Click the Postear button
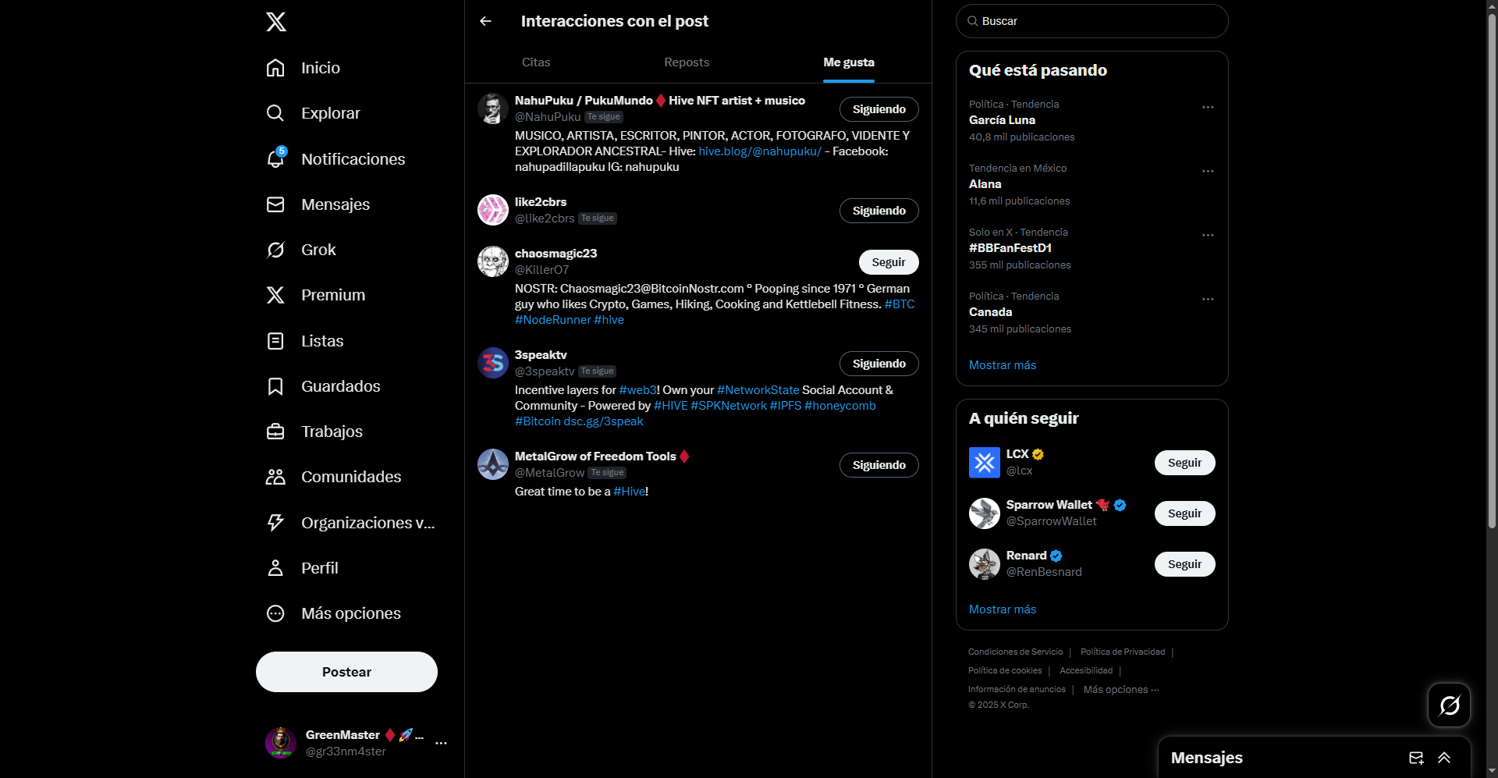Viewport: 1498px width, 778px height. 346,672
